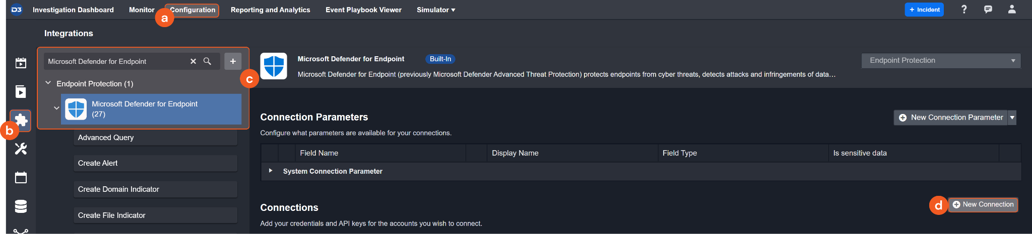Viewport: 1032px width, 234px height.
Task: Open the user profile icon
Action: [x=1011, y=10]
